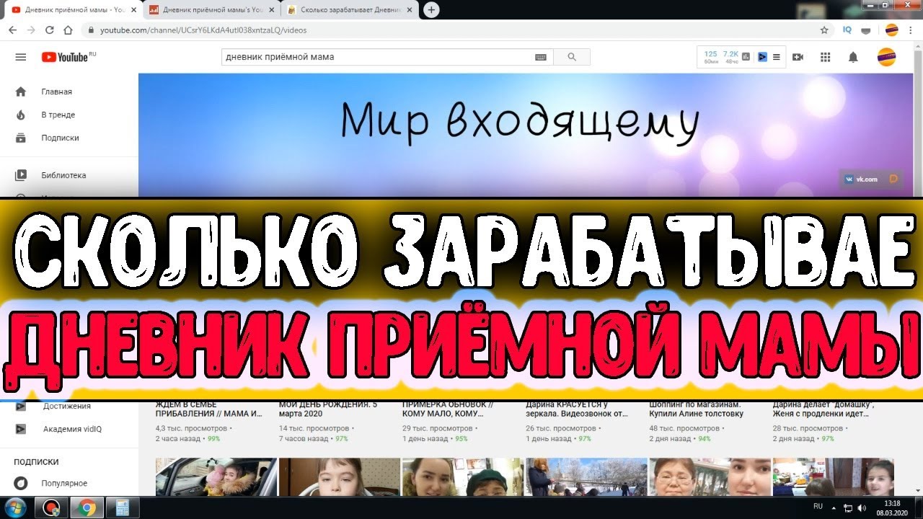Screen dimensions: 923x519
Task: Open Академия vidIQ in the sidebar
Action: (x=72, y=429)
